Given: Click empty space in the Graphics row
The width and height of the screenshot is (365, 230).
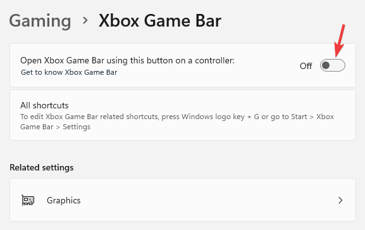Looking at the screenshot, I should (209, 200).
